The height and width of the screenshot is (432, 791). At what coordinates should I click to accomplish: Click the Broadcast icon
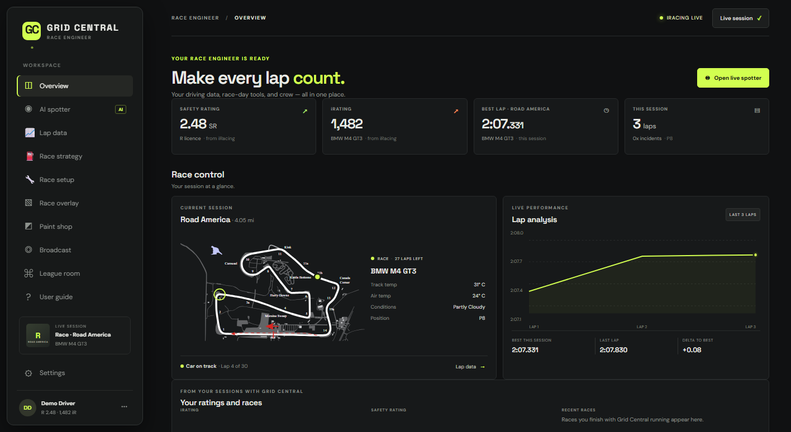28,250
